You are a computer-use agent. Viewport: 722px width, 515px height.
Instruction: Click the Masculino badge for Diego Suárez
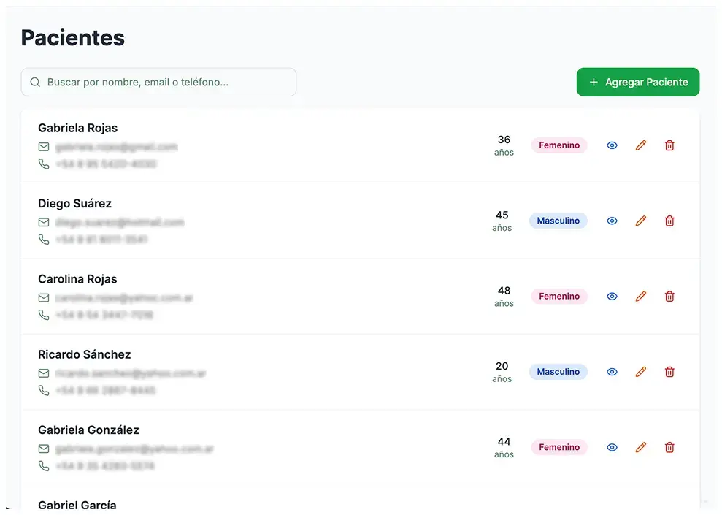tap(558, 221)
